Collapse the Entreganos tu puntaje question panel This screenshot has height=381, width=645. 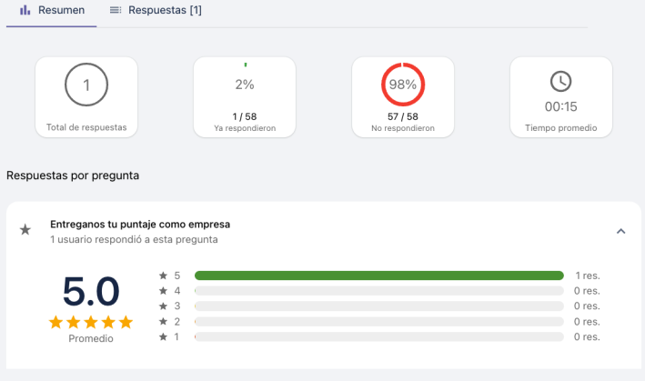pyautogui.click(x=620, y=231)
